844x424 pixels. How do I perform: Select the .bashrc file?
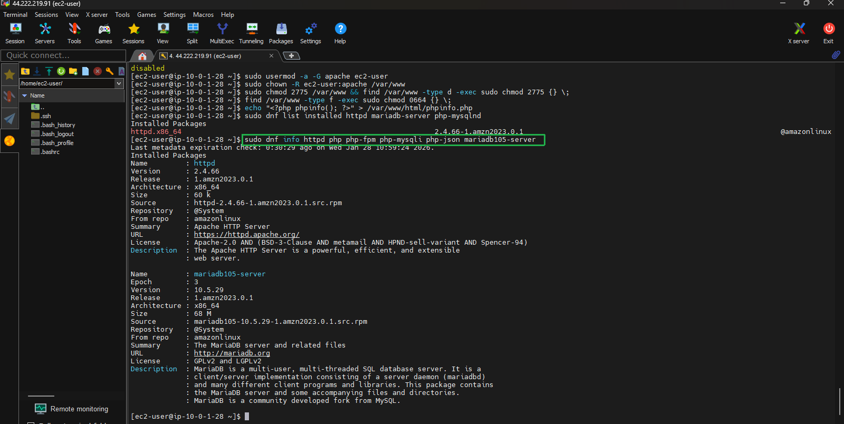click(x=45, y=152)
